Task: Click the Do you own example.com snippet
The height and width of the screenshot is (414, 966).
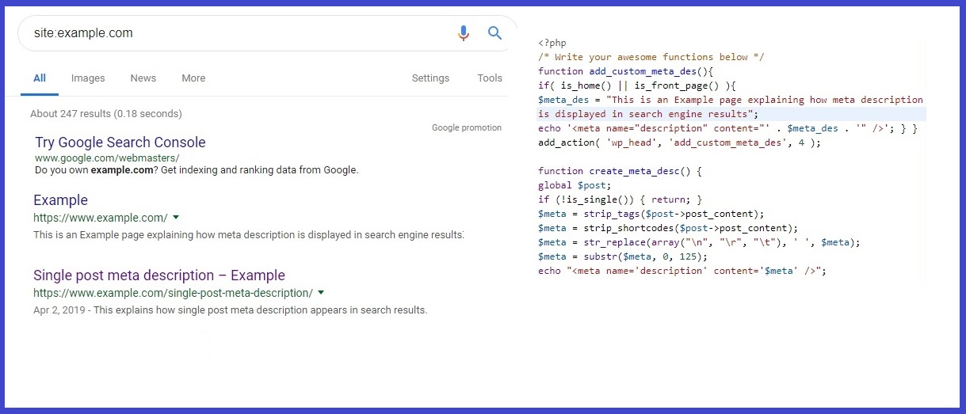Action: point(197,169)
